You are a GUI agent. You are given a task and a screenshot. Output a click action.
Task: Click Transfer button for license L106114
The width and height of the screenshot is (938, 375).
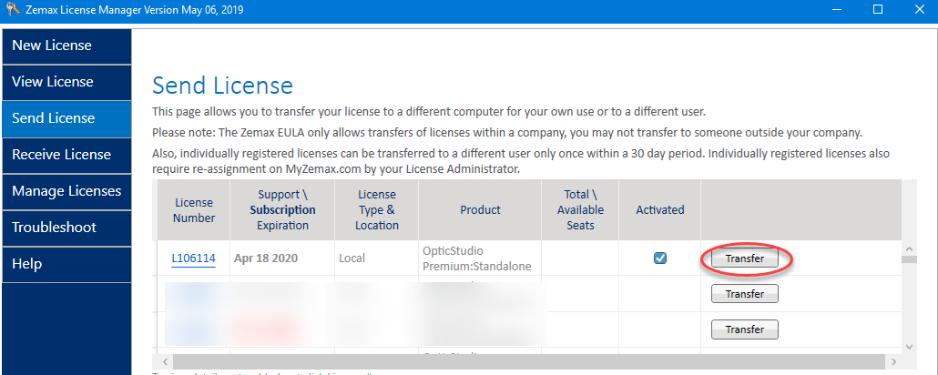(744, 258)
